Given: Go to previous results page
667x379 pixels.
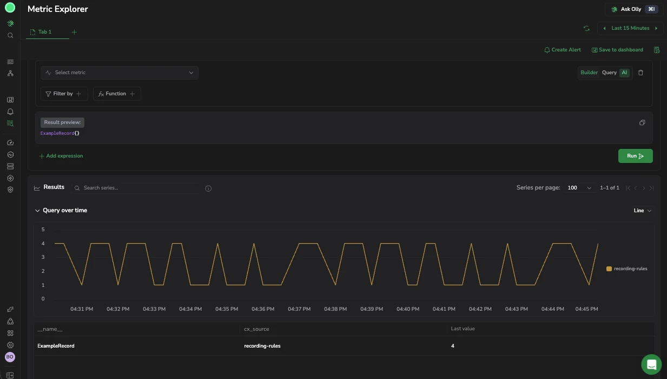Looking at the screenshot, I should click(636, 188).
